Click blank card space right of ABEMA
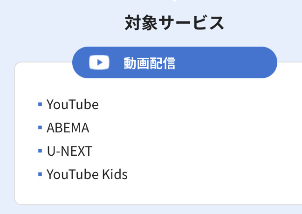The width and height of the screenshot is (302, 214). point(192,128)
